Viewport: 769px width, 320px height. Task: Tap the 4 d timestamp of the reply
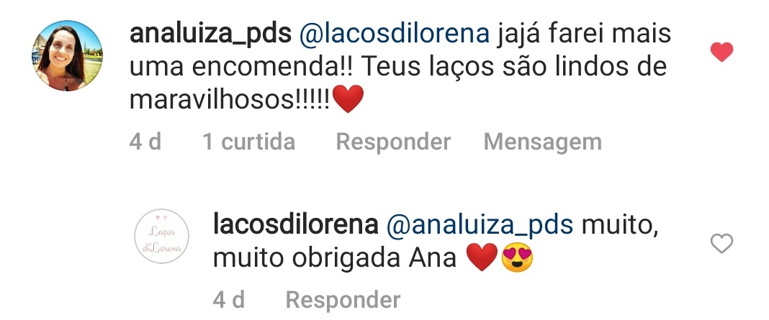(x=228, y=299)
